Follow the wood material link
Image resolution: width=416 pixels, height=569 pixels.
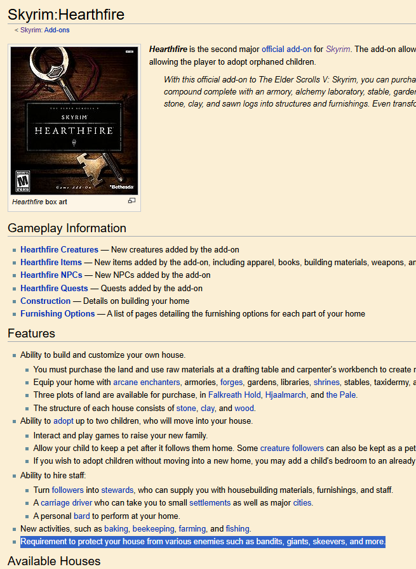[244, 409]
